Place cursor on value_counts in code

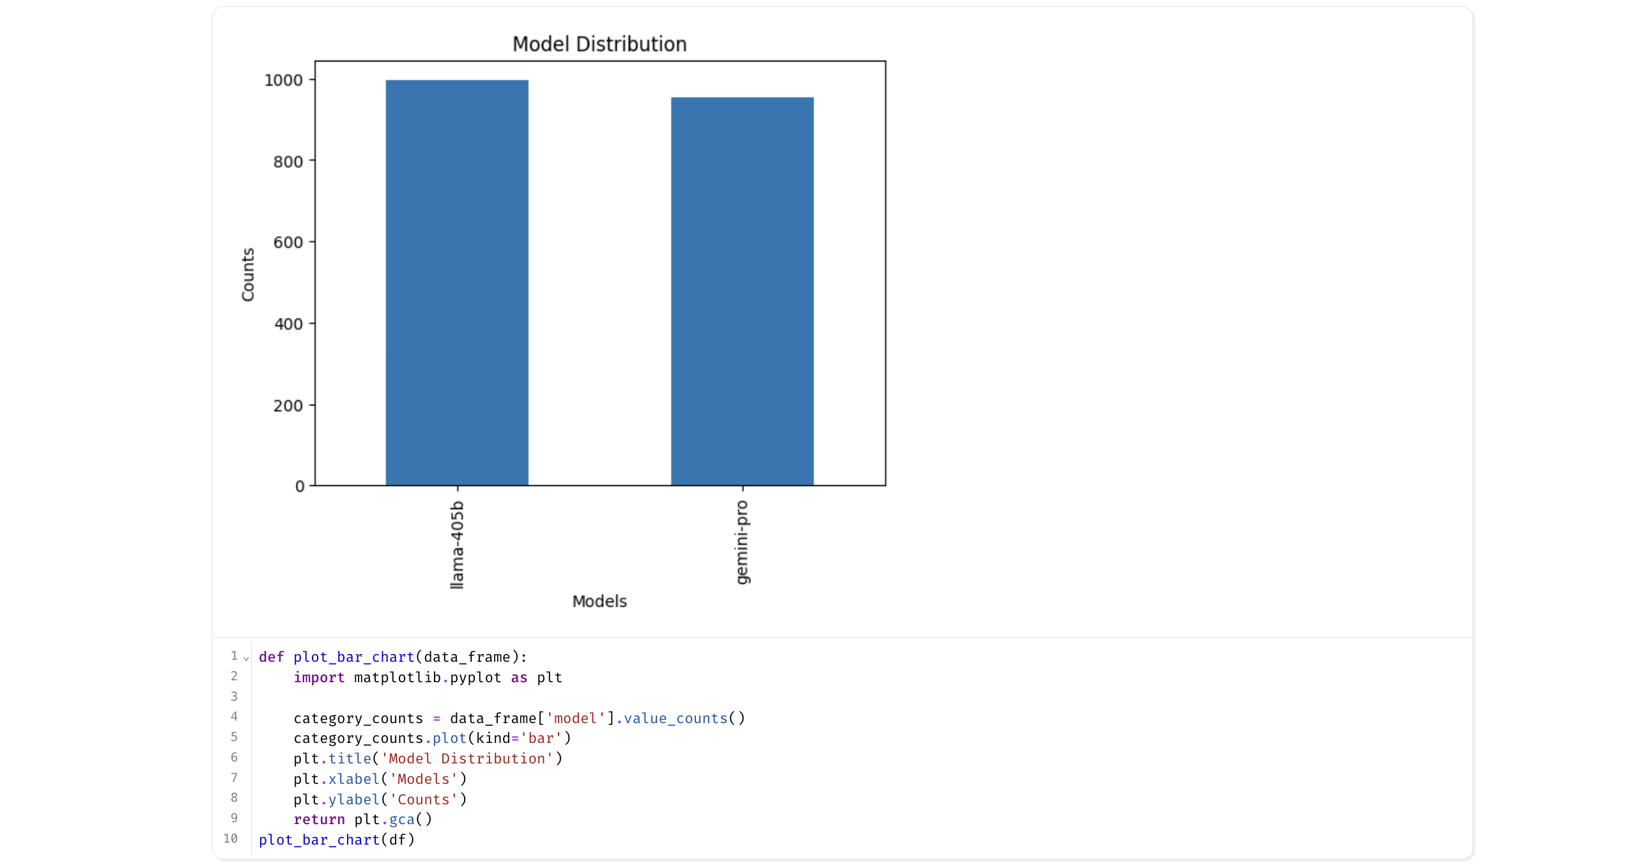click(676, 718)
